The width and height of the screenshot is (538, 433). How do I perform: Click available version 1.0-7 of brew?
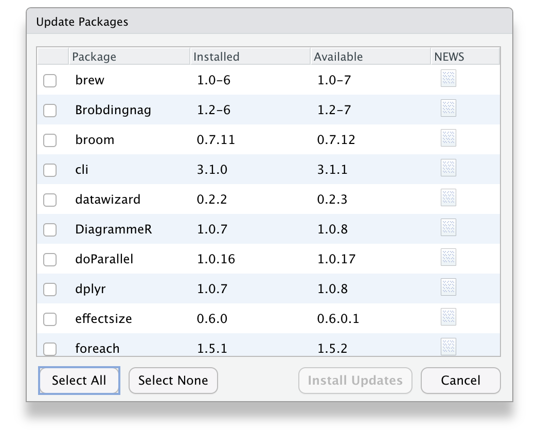(334, 80)
